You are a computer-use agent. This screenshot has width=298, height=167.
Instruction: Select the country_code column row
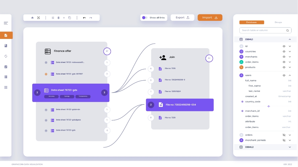(x=266, y=102)
